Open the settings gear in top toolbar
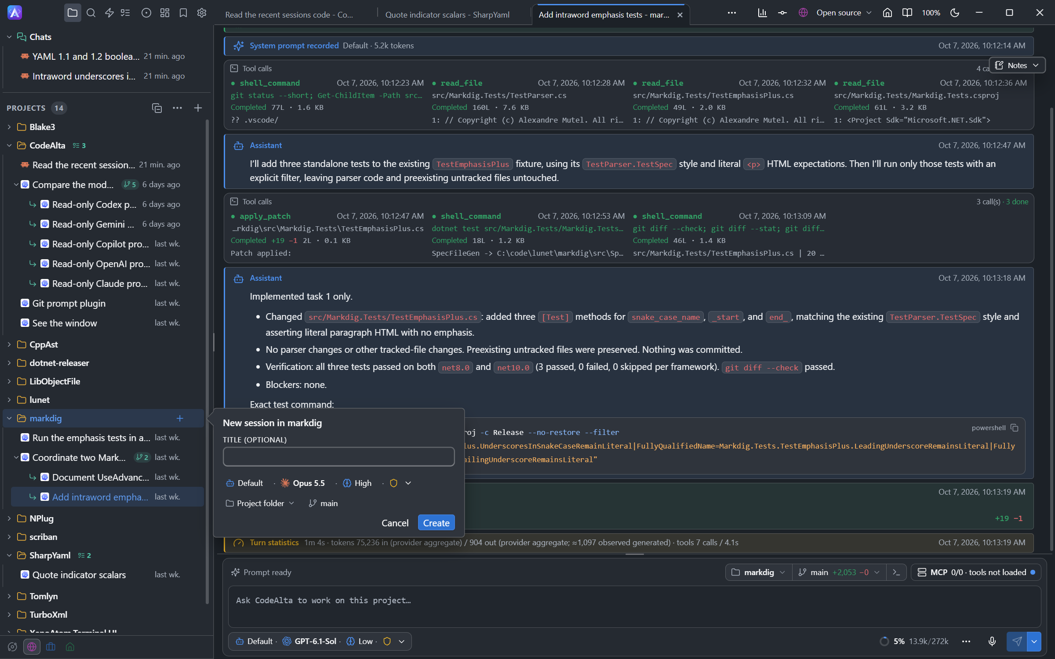This screenshot has width=1055, height=659. [202, 13]
